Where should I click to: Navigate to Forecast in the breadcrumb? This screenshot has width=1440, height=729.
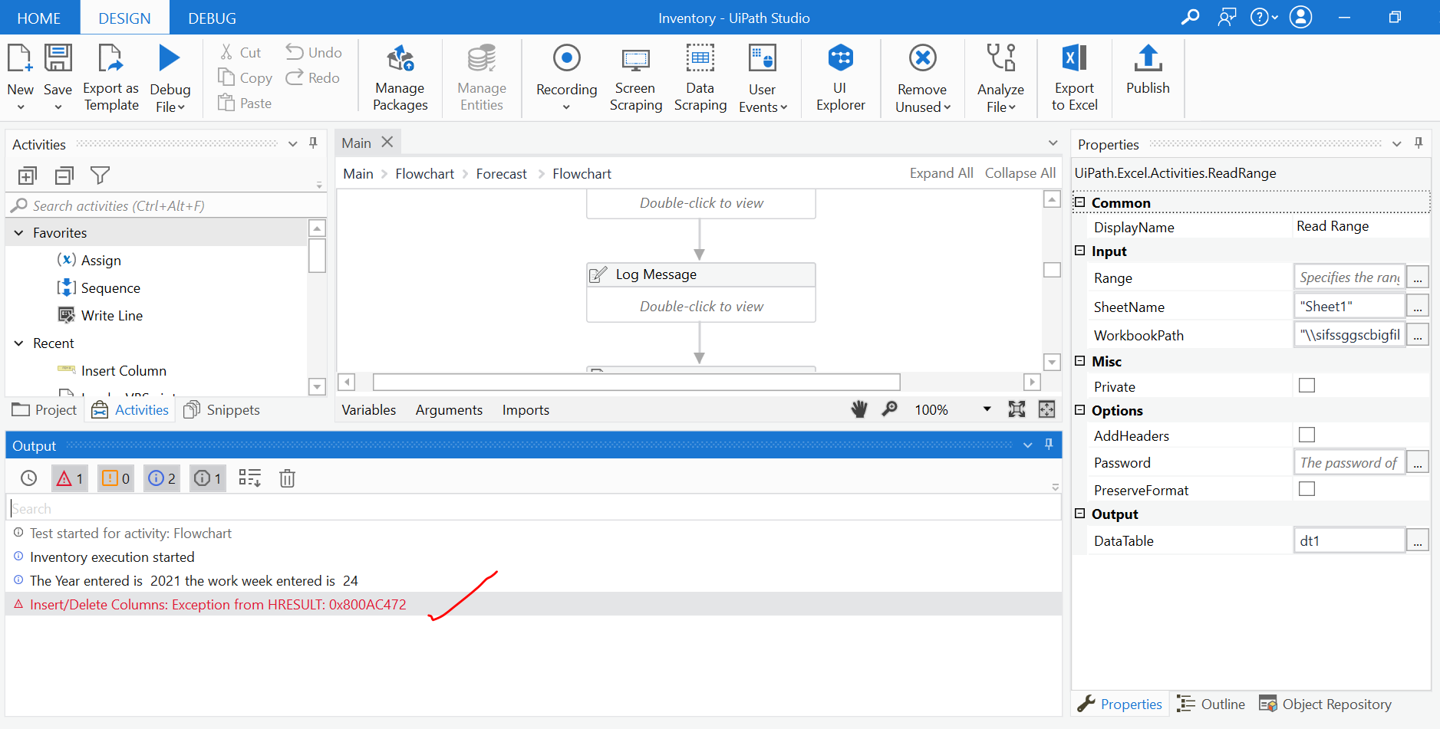502,174
